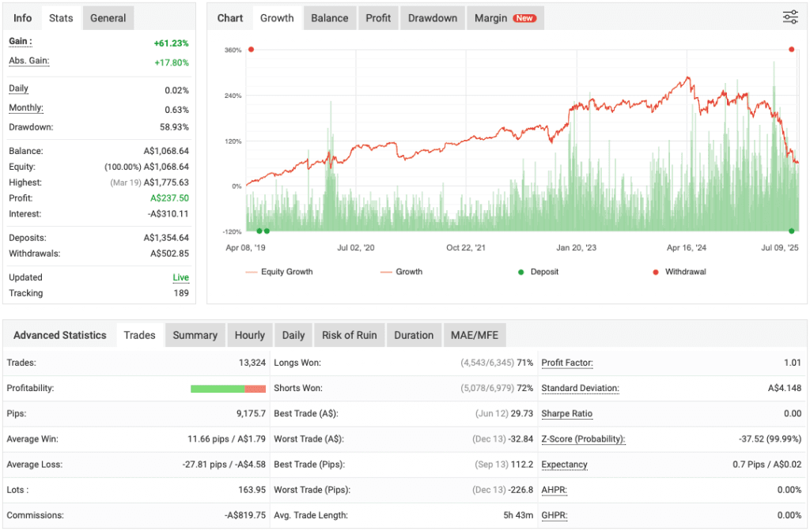
Task: Click the green-red Profitability bar
Action: (x=228, y=388)
